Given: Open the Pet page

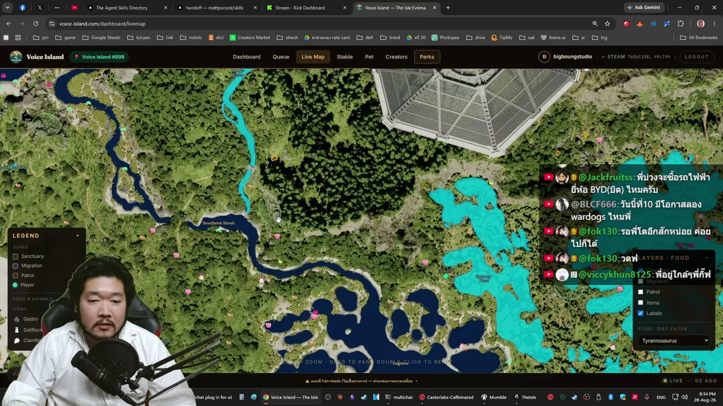Looking at the screenshot, I should 369,57.
